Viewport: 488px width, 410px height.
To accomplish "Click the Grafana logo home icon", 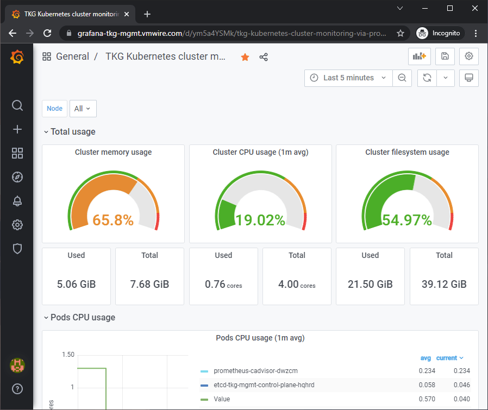I will [x=17, y=56].
